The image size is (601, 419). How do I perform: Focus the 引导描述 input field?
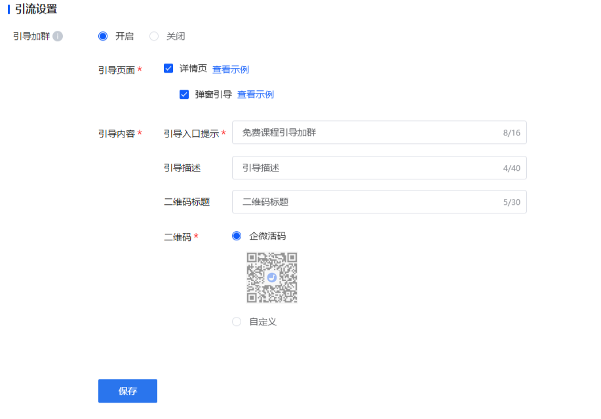[x=379, y=168]
